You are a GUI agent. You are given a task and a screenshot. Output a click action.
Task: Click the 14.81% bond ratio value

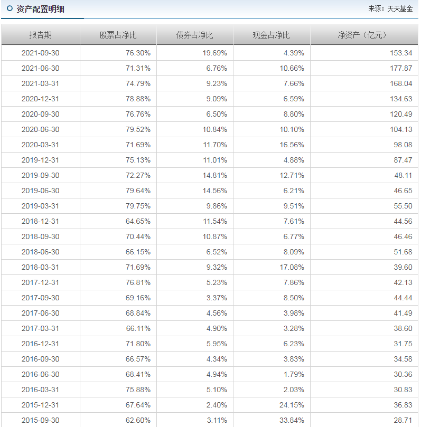click(x=214, y=175)
